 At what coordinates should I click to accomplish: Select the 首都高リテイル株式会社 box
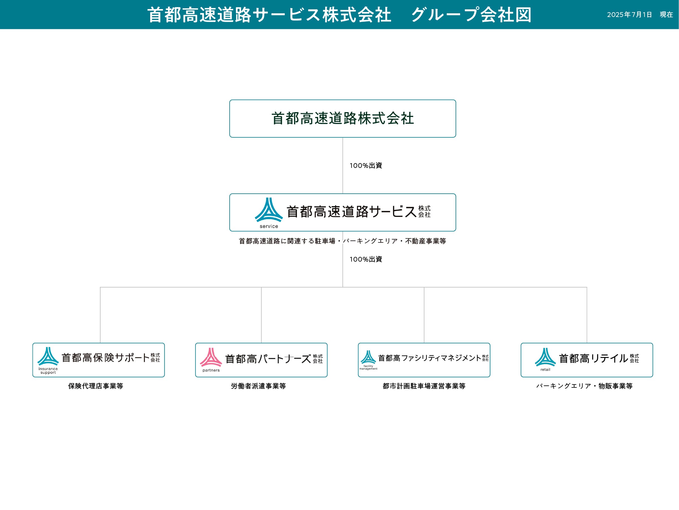click(x=587, y=359)
